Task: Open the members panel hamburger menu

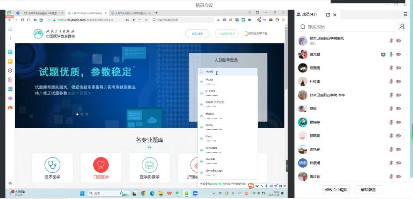Action: [405, 14]
